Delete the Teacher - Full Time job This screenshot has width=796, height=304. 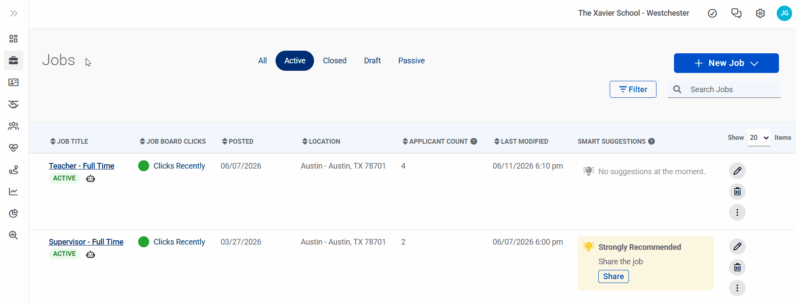pyautogui.click(x=737, y=191)
